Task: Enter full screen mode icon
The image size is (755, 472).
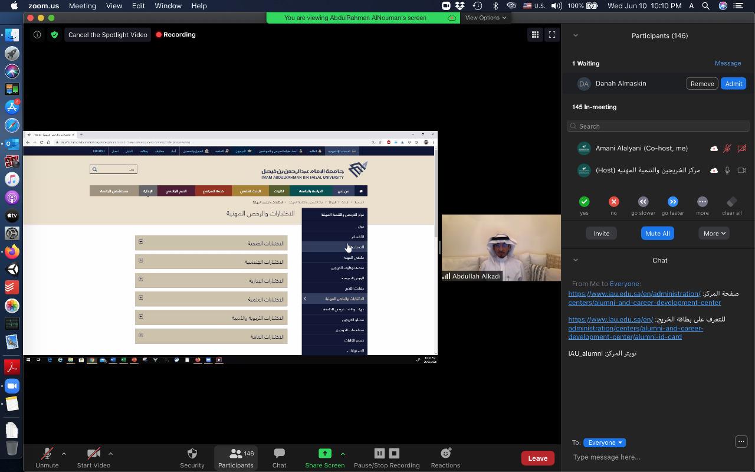Action: pyautogui.click(x=552, y=35)
